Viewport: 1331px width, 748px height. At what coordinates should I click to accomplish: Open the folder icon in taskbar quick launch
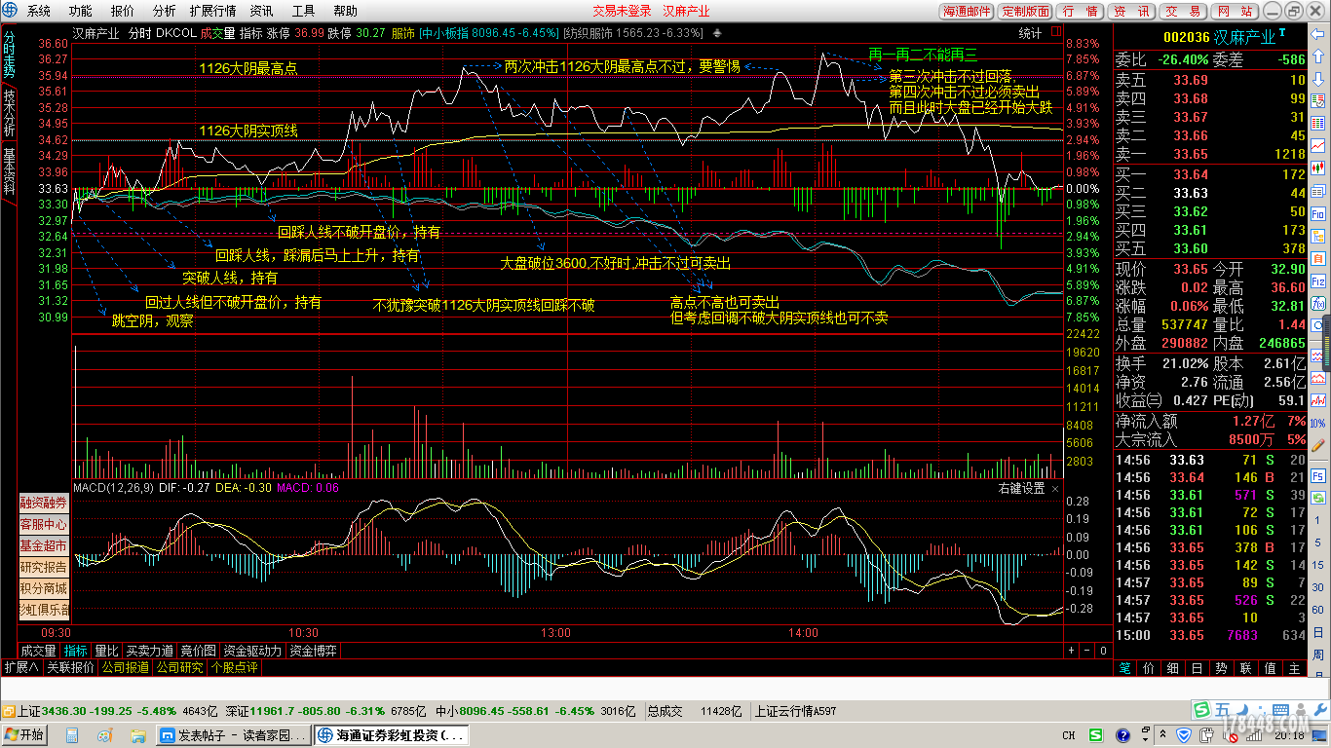[x=138, y=735]
